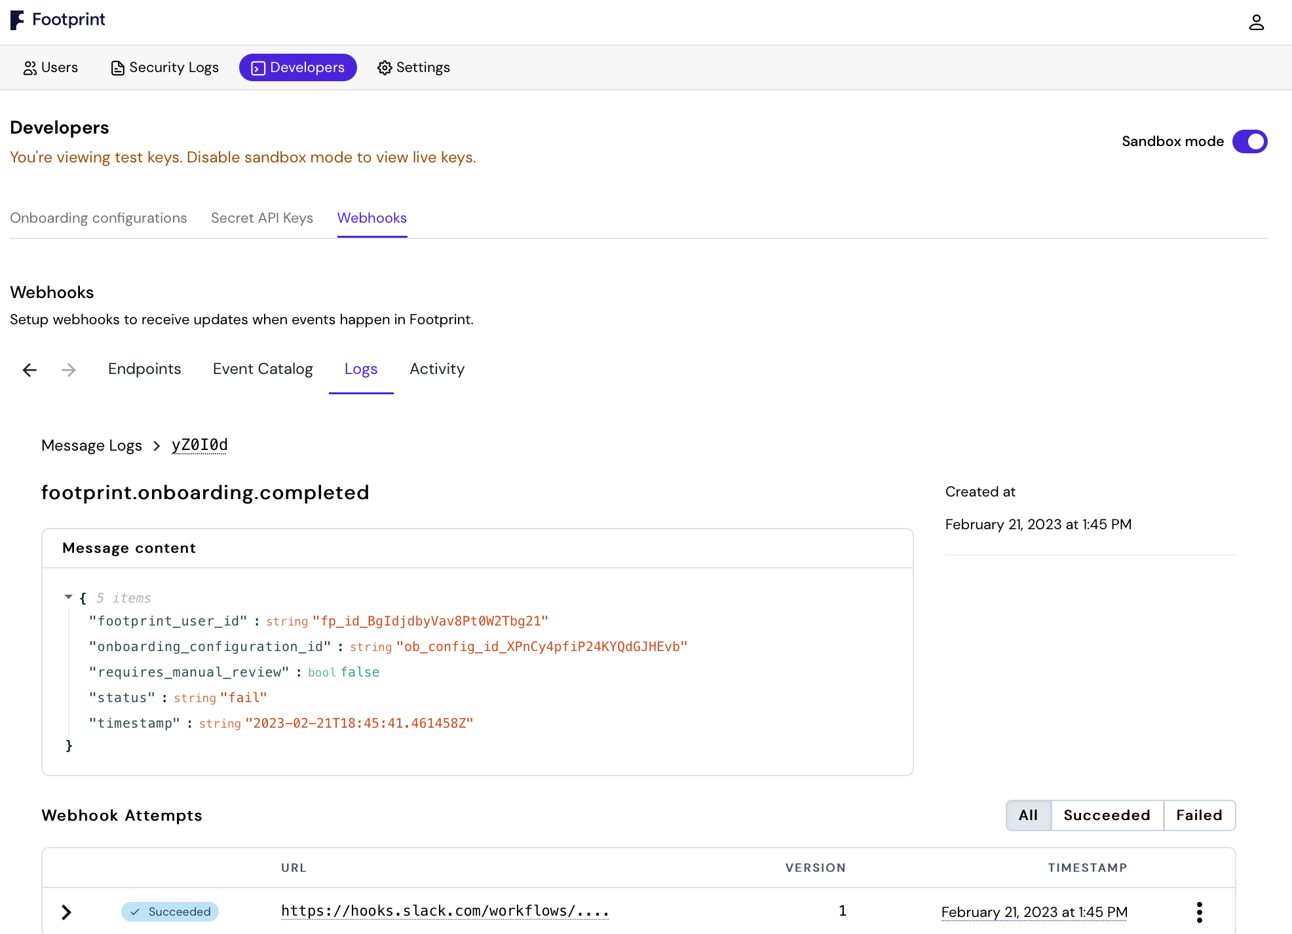Filter webhook attempts by Succeeded
1292x934 pixels.
point(1107,815)
